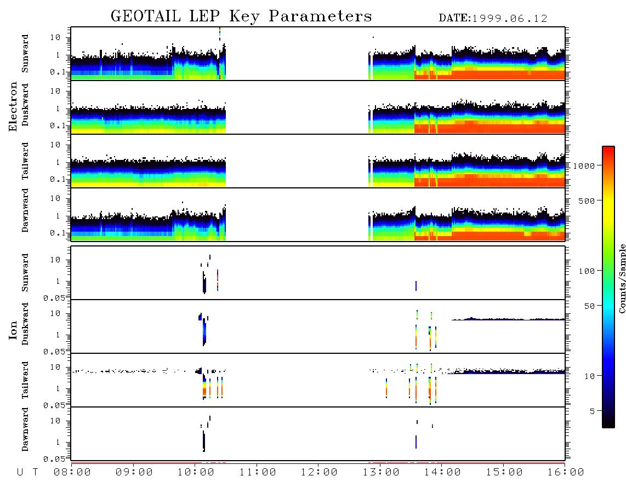Screen dimensions: 626x482
Task: Click the vertical "Ion" group label
Action: tap(13, 330)
